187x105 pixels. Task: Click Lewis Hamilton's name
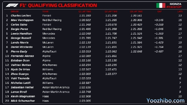tap(21, 34)
